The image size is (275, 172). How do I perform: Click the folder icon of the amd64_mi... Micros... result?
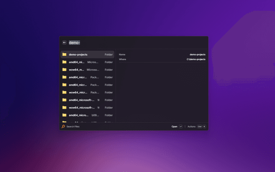coord(64,62)
